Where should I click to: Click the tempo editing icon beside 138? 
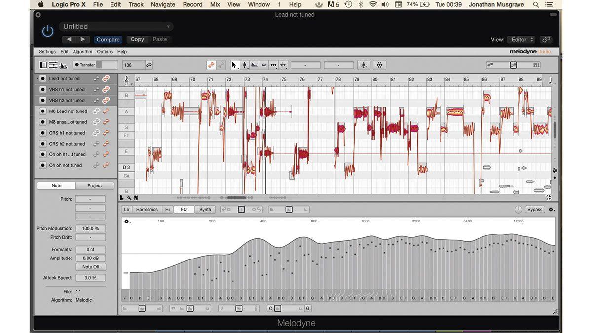pyautogui.click(x=149, y=65)
